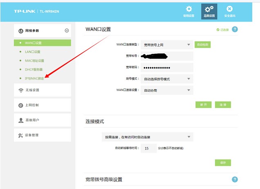Click the 连接模式 heading
The width and height of the screenshot is (260, 189).
pyautogui.click(x=95, y=122)
